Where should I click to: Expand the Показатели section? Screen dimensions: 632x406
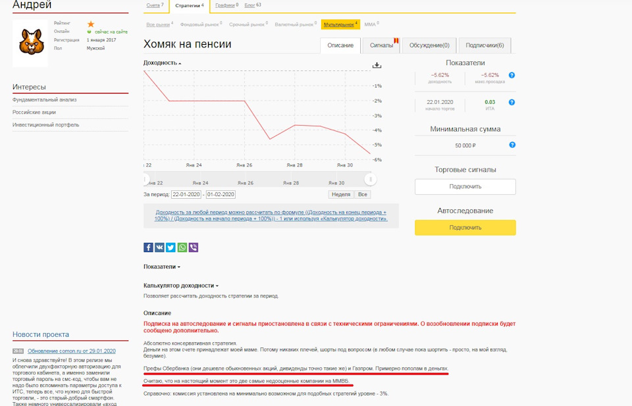[162, 266]
